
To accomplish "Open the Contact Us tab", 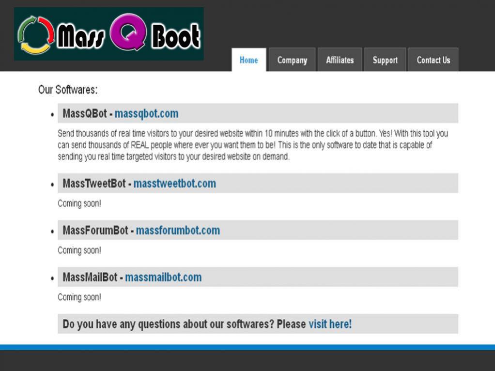I will click(433, 60).
